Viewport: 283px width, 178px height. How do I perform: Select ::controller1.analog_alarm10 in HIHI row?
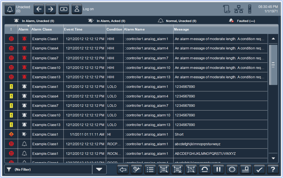(148, 68)
